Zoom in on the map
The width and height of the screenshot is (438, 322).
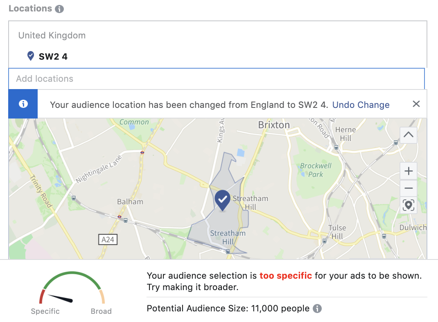click(x=409, y=171)
